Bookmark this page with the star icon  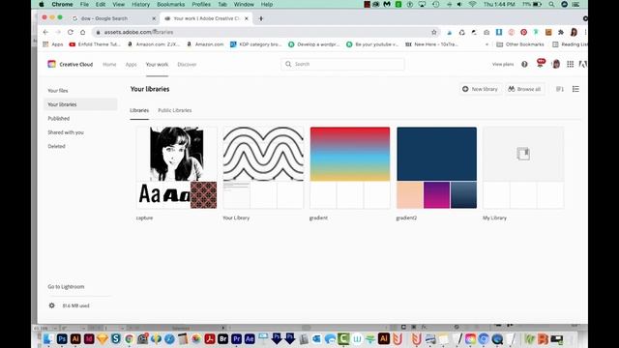434,32
